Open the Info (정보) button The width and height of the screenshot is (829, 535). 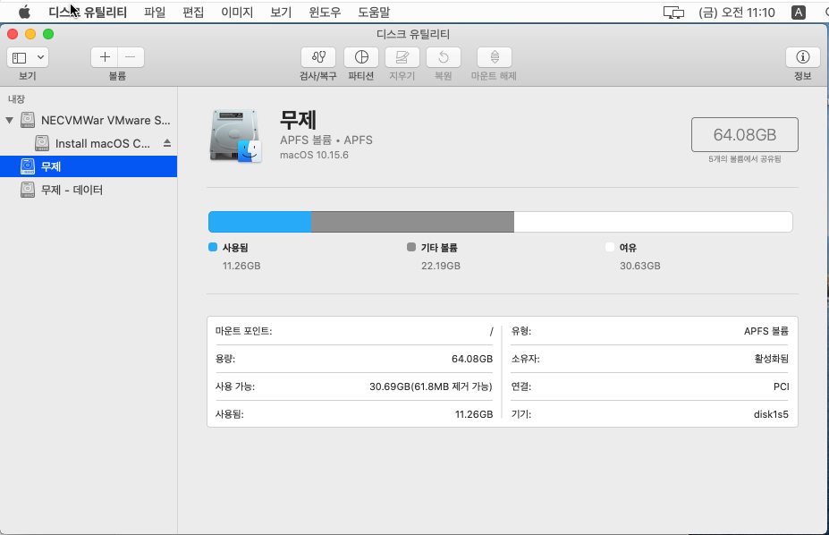coord(802,57)
